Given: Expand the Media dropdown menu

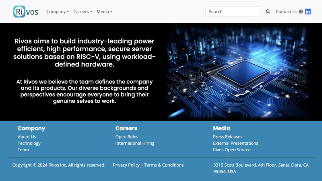Looking at the screenshot, I should [105, 12].
